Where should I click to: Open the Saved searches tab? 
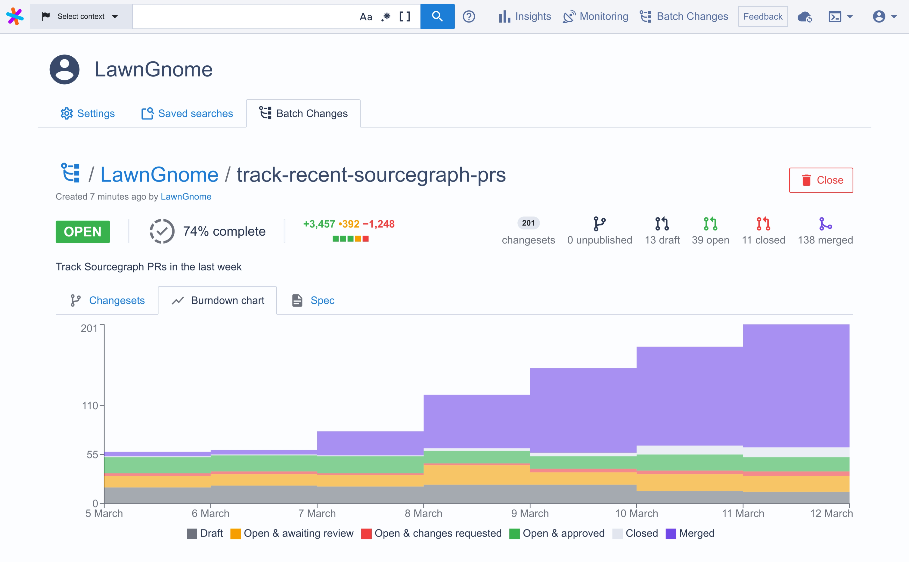pyautogui.click(x=187, y=113)
